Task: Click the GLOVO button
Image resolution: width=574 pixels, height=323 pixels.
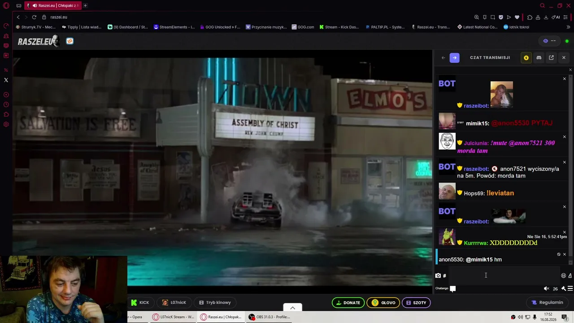Action: click(383, 303)
